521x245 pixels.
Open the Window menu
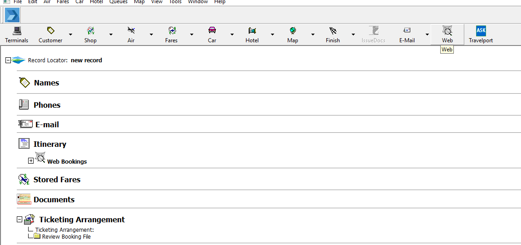coord(198,2)
